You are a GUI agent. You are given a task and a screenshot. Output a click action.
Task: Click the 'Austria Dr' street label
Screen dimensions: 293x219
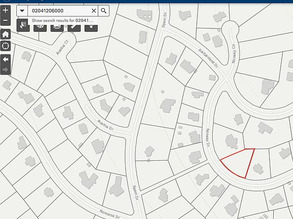point(105,125)
